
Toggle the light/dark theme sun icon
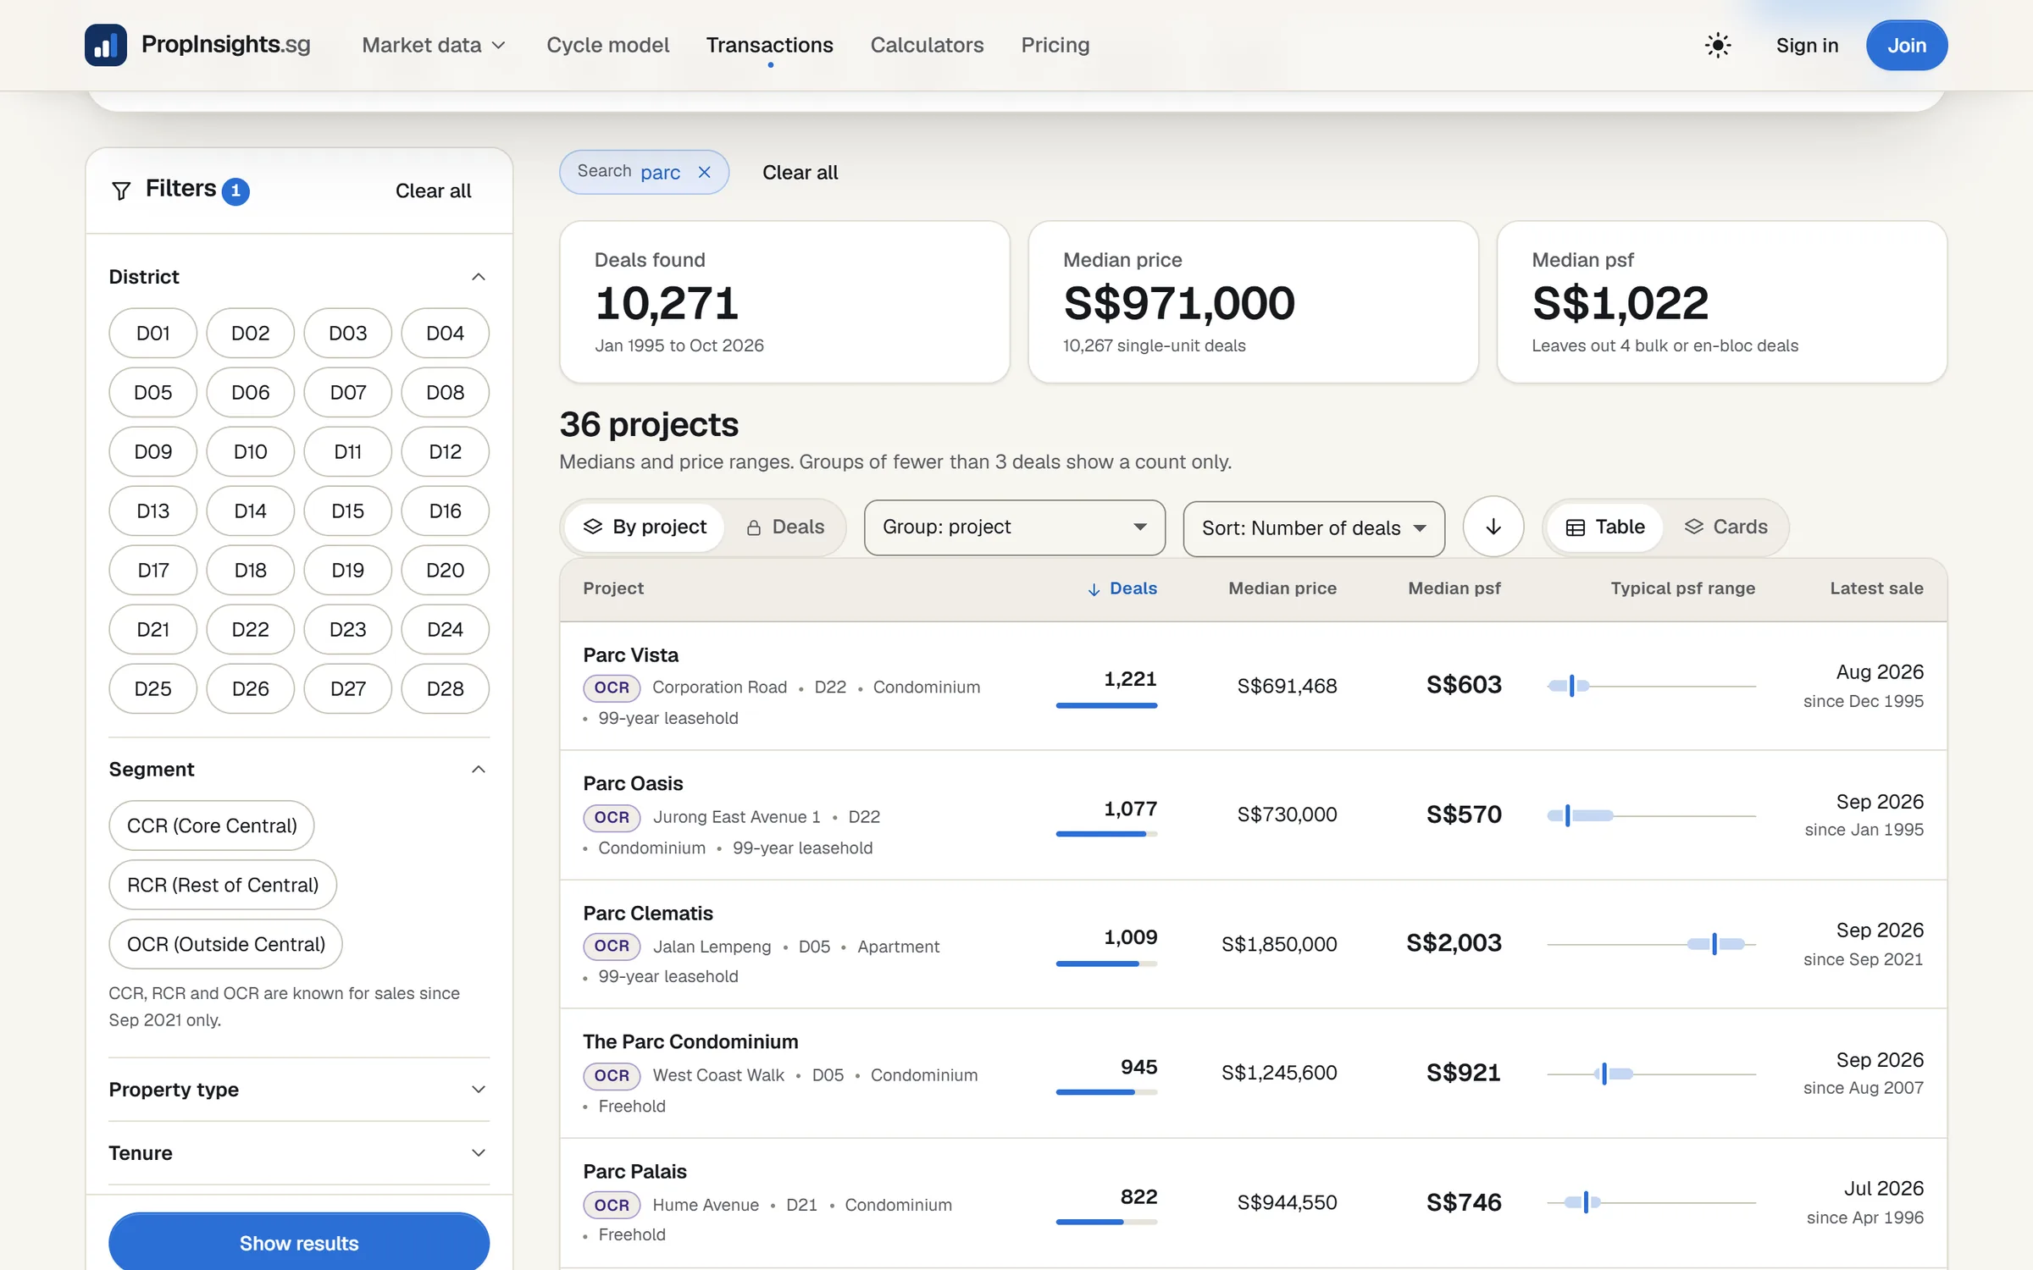[1717, 45]
